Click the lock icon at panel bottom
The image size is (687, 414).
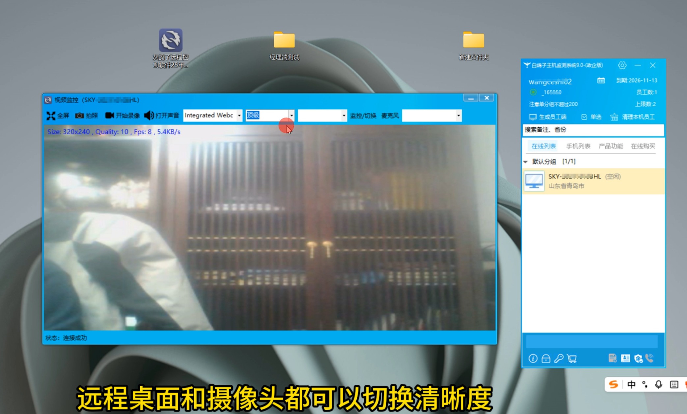point(546,358)
